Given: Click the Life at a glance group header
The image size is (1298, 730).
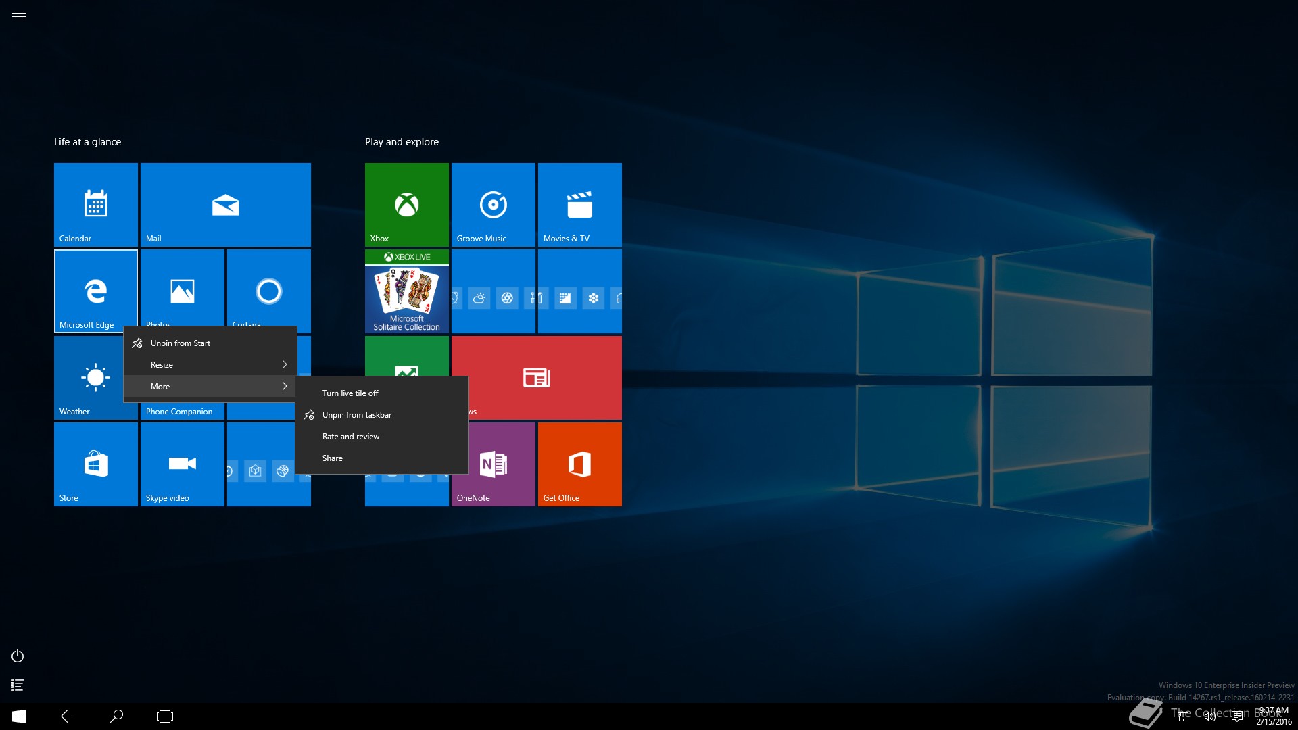Looking at the screenshot, I should click(x=88, y=142).
